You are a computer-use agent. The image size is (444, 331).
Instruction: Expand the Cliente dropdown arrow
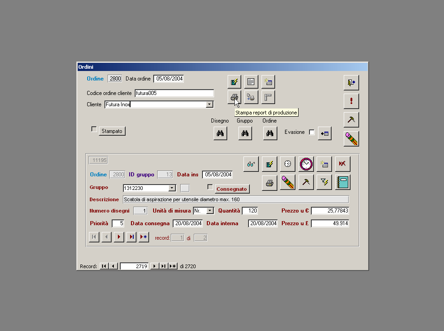[x=209, y=104]
